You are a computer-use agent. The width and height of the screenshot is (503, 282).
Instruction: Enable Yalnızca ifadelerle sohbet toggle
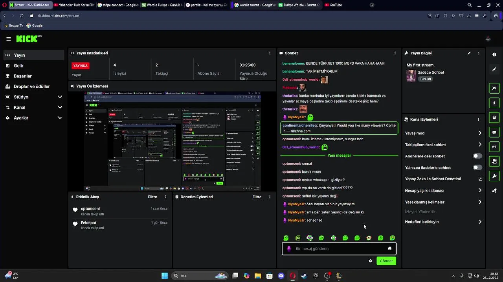pos(477,168)
